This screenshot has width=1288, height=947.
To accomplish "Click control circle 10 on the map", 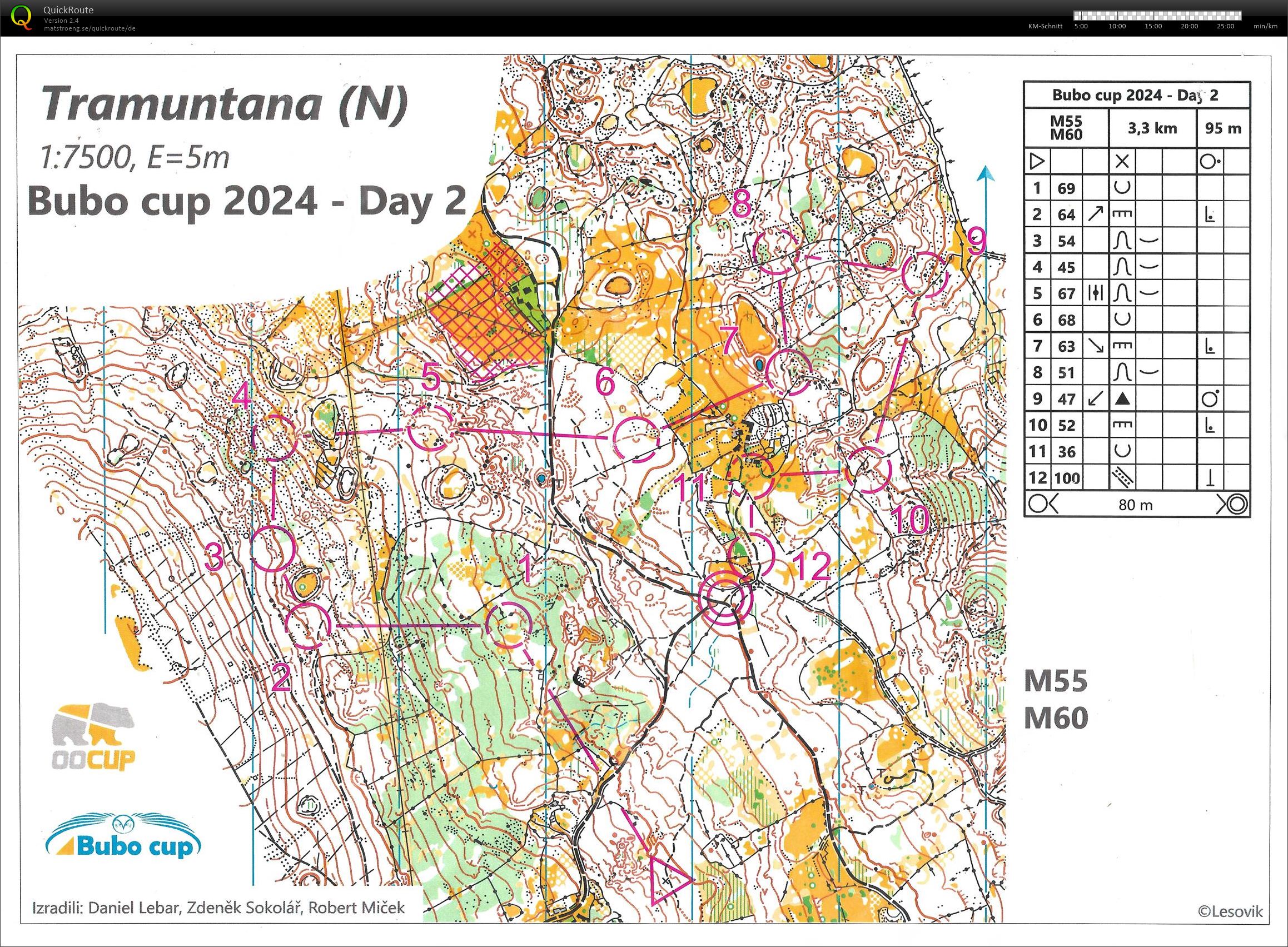I will [869, 470].
